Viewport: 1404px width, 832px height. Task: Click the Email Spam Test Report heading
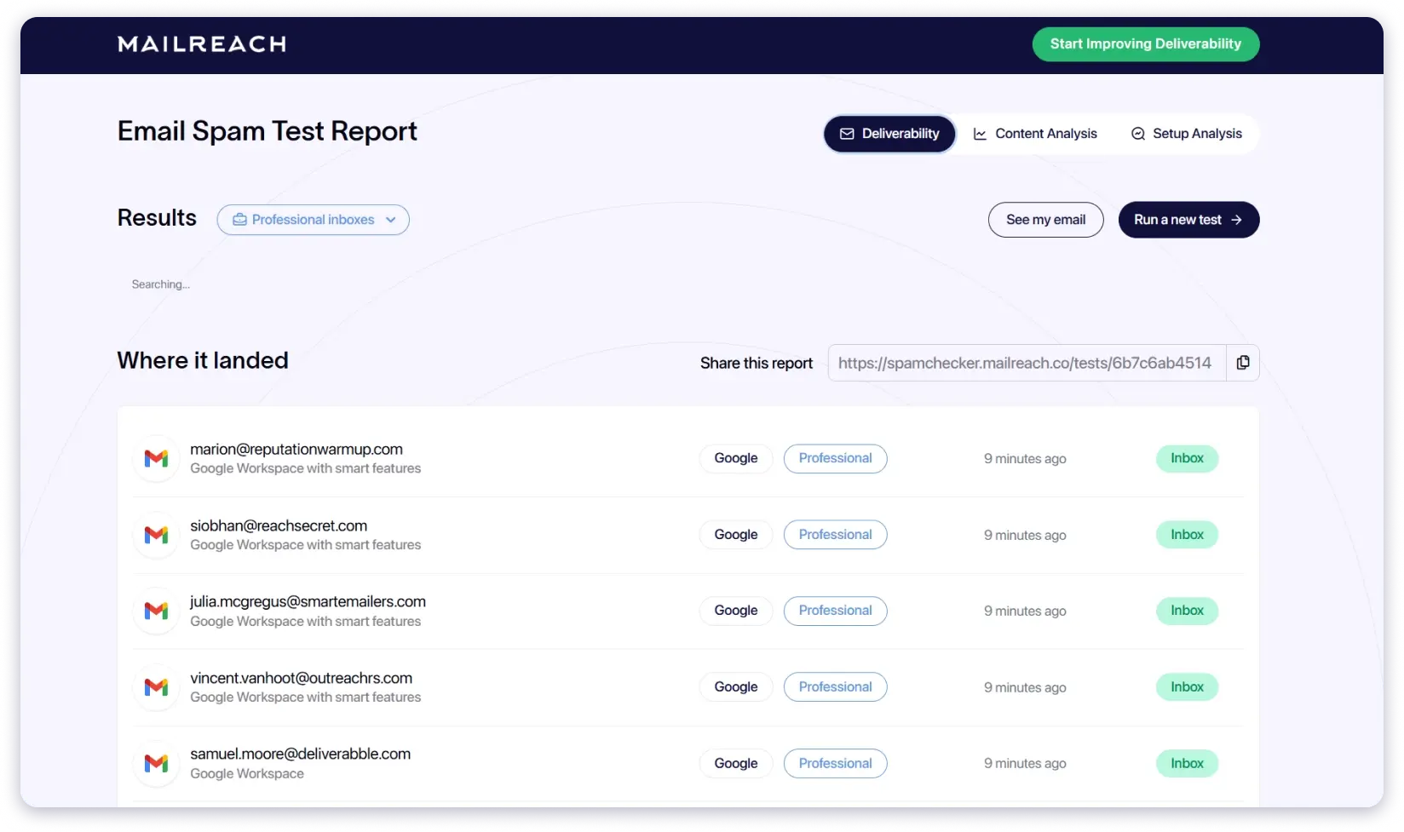pos(267,131)
